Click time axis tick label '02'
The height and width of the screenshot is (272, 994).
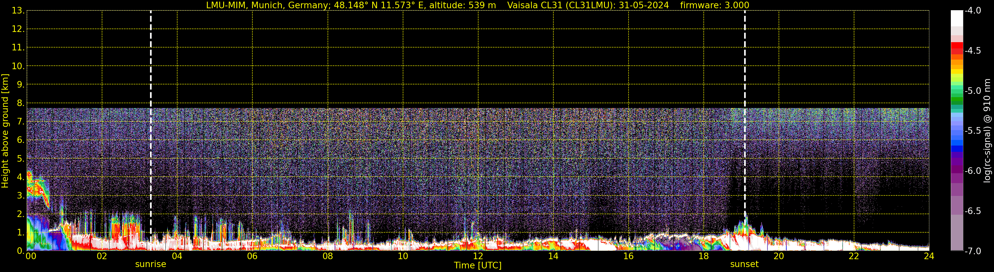click(x=102, y=256)
